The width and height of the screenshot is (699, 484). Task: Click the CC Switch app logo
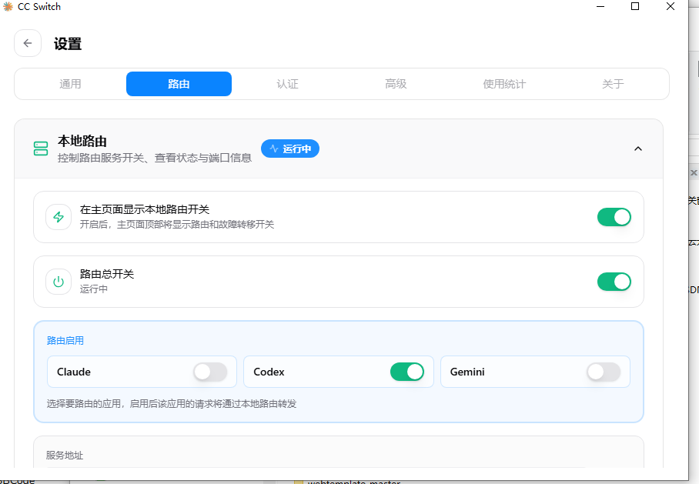tap(8, 7)
